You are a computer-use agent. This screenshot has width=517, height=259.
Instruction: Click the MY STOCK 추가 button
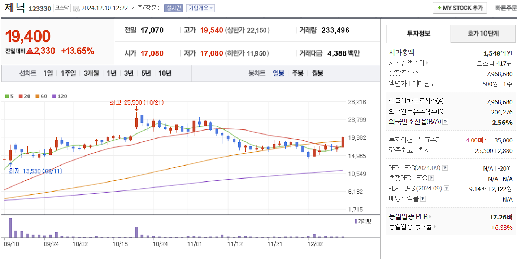coord(459,8)
